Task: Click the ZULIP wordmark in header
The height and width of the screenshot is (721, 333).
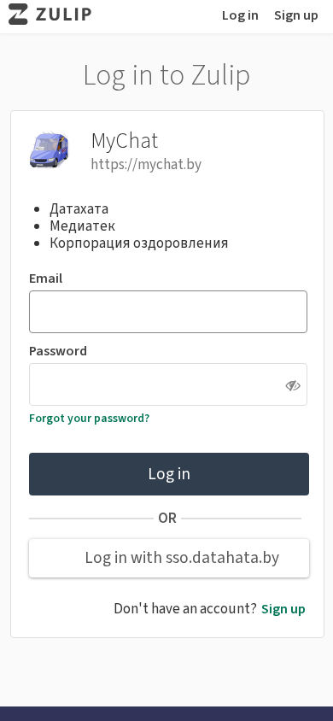Action: click(x=63, y=15)
